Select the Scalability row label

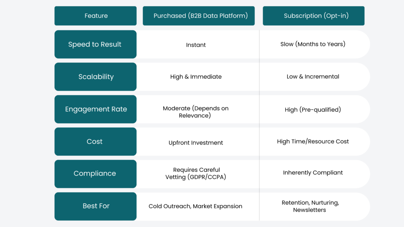[x=96, y=77]
